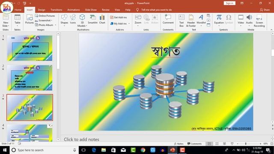This screenshot has height=154, width=274.
Task: Click the Share button
Action: coord(265,10)
